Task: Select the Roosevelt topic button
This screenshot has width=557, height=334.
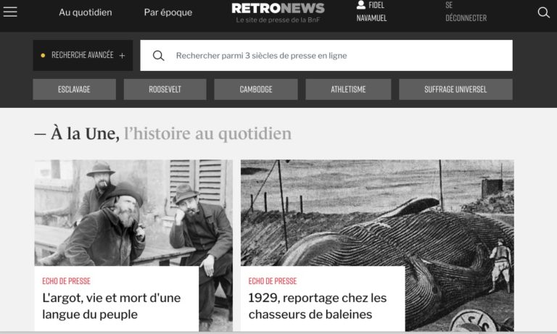Action: point(165,89)
